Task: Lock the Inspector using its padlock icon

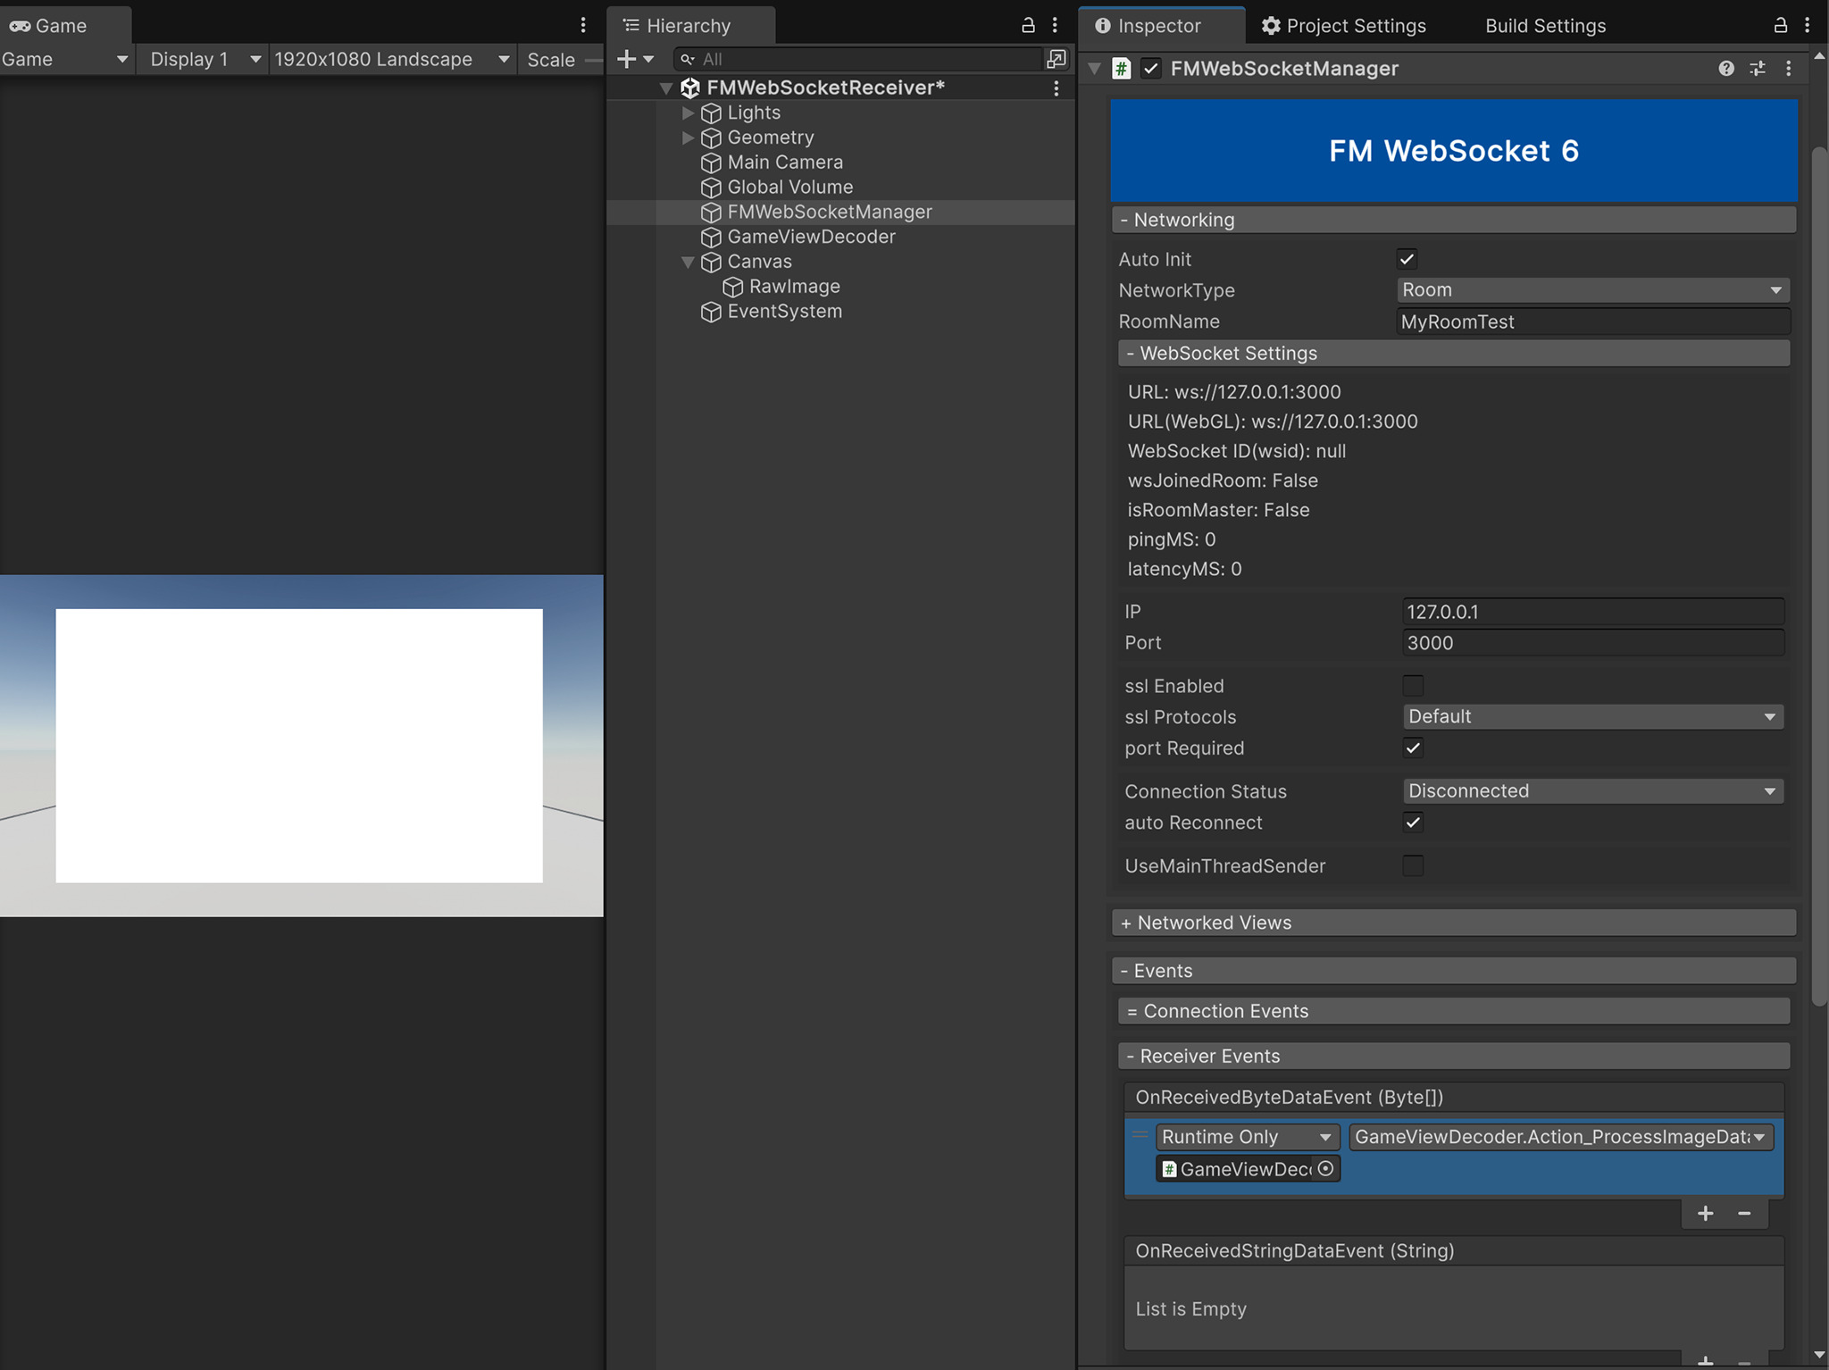Action: (1779, 25)
